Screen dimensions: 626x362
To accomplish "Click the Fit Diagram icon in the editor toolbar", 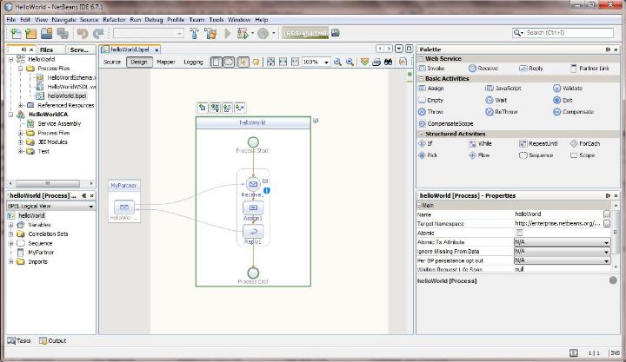I will tap(270, 62).
